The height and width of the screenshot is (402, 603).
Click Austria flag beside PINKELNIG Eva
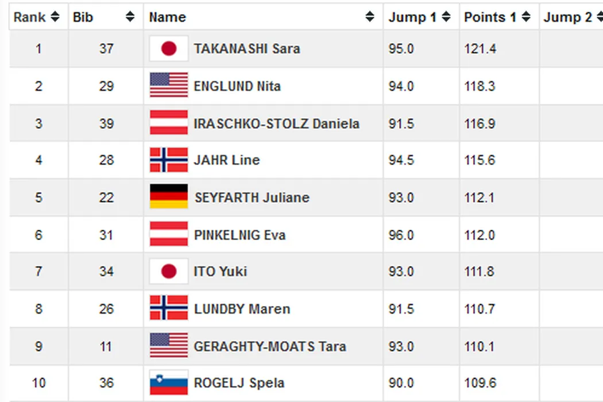coord(168,234)
